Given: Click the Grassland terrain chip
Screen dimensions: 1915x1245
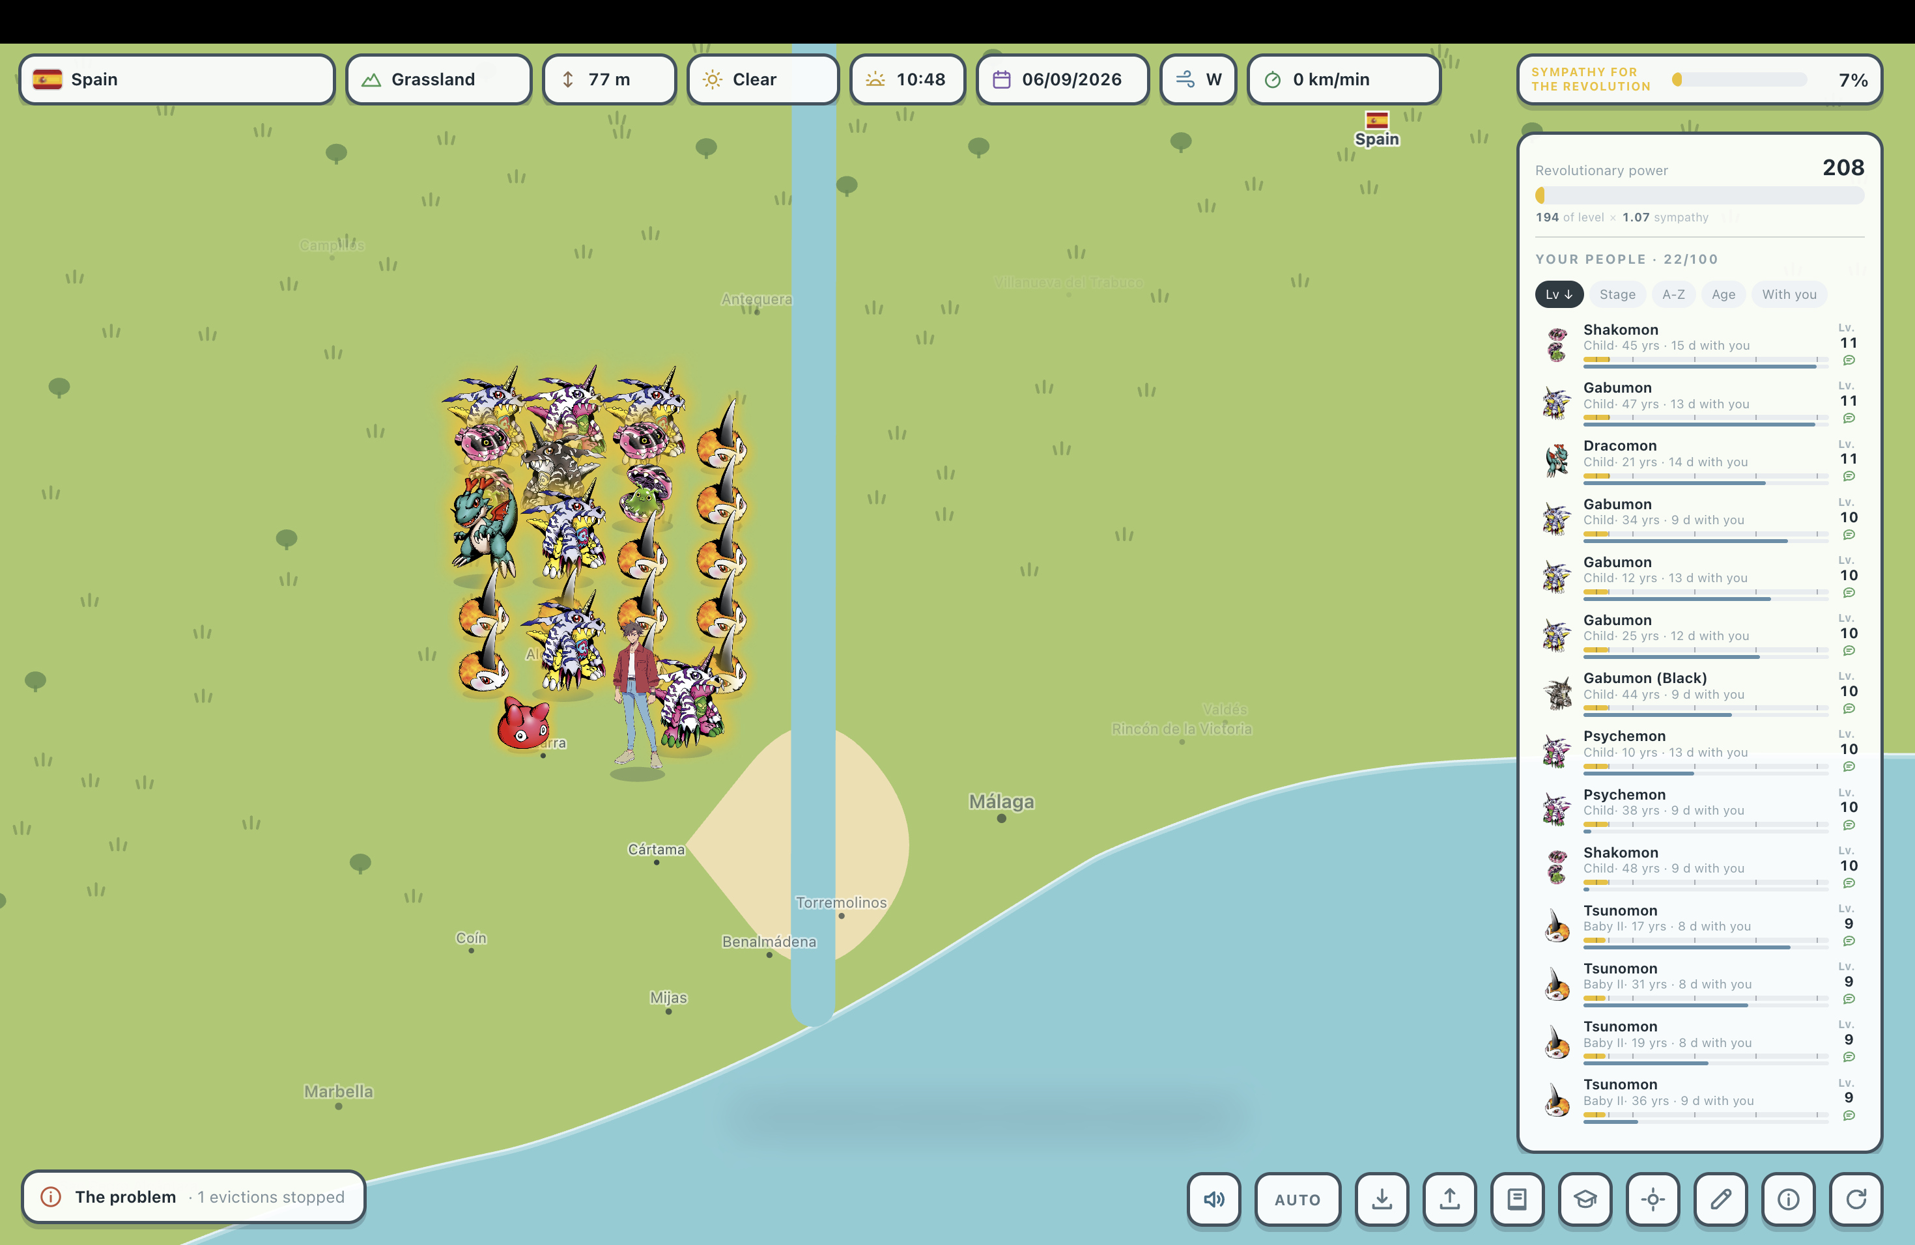Looking at the screenshot, I should 438,79.
